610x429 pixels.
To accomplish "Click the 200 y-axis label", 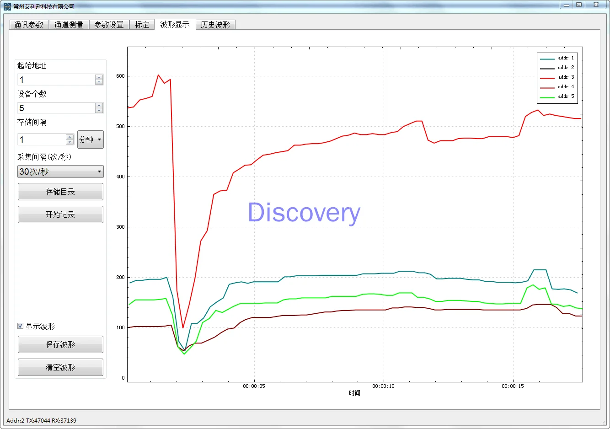I will pyautogui.click(x=120, y=278).
